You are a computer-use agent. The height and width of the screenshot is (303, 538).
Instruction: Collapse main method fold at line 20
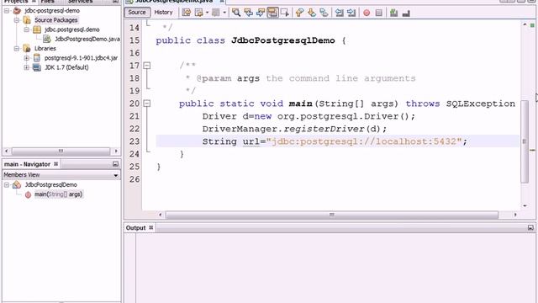(x=147, y=103)
